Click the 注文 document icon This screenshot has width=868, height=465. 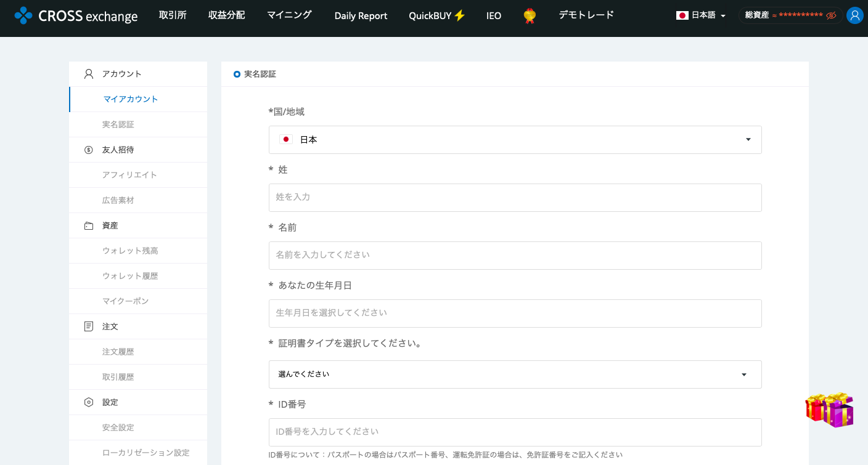point(89,326)
